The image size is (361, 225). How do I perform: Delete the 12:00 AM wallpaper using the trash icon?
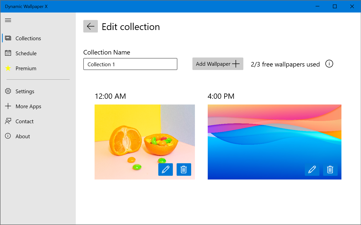pos(184,169)
